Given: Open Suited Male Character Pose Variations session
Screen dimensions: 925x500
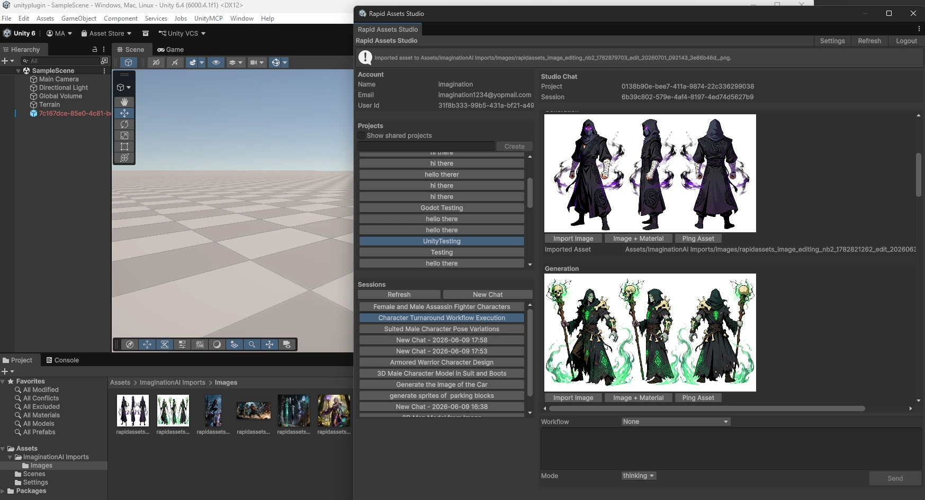Looking at the screenshot, I should coord(442,329).
